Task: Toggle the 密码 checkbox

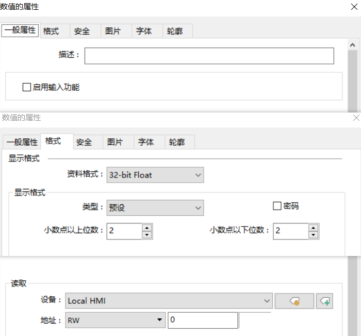Action: point(277,206)
